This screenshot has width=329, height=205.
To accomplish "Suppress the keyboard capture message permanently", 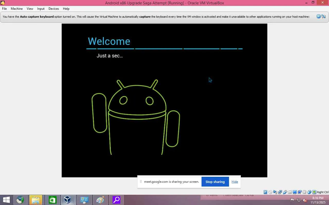I will click(324, 16).
